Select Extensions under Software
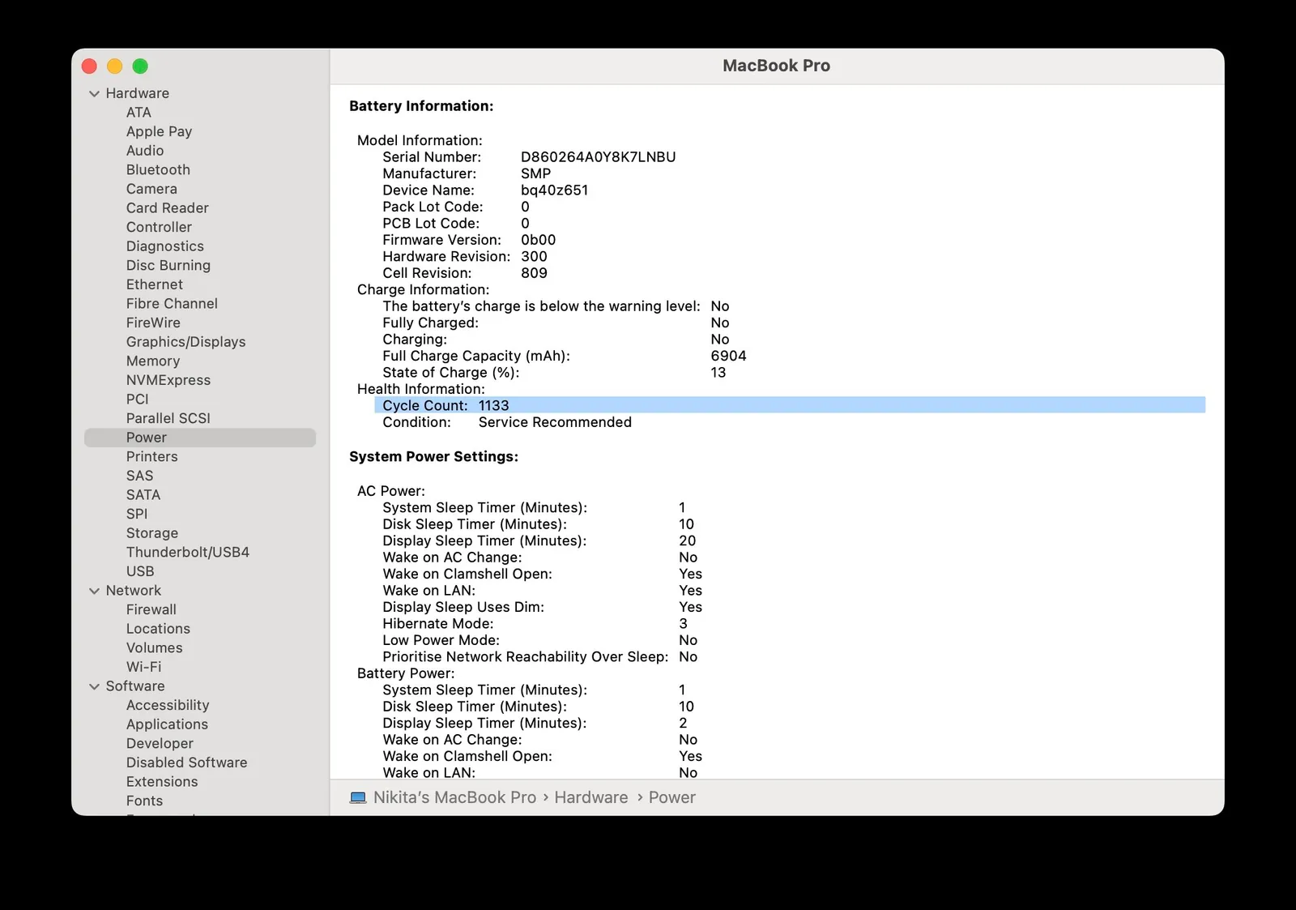 tap(162, 783)
